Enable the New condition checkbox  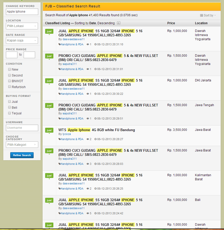click(x=9, y=69)
